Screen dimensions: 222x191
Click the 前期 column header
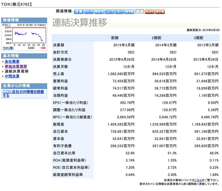115,38
